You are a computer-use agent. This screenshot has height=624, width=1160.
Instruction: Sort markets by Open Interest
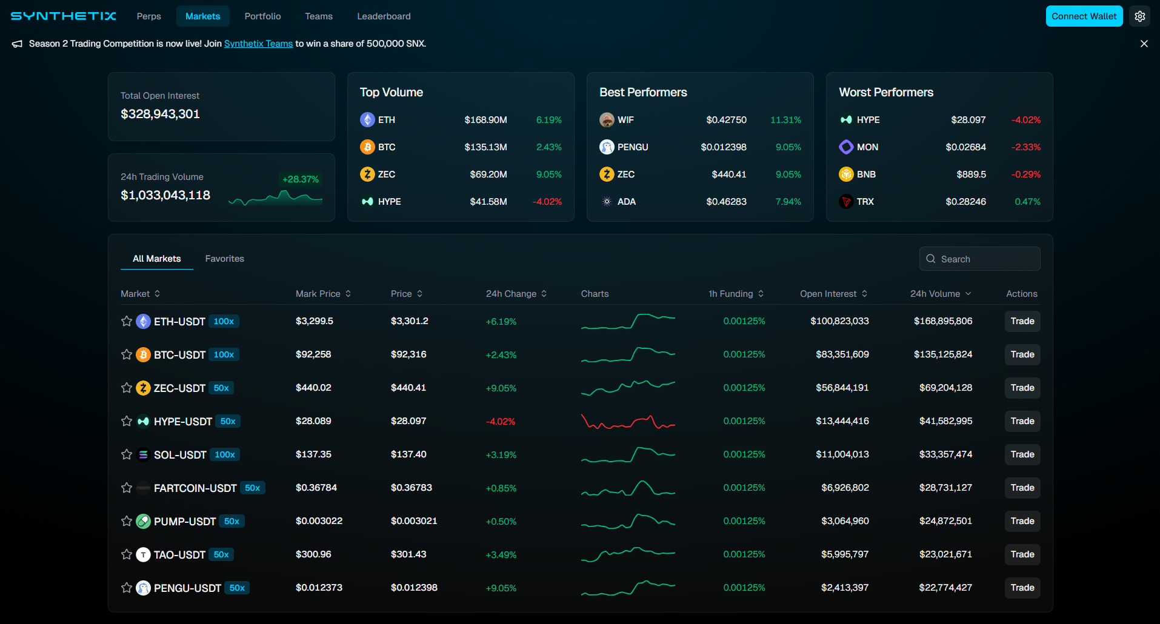(x=833, y=294)
